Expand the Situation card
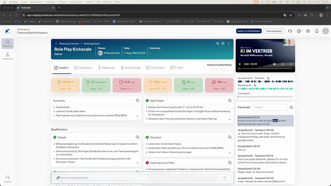 (230, 153)
